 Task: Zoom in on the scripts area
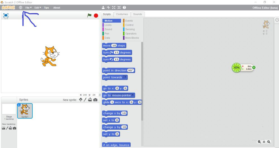point(269,142)
